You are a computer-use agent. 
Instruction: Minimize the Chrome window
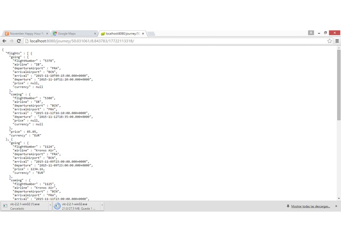click(319, 33)
